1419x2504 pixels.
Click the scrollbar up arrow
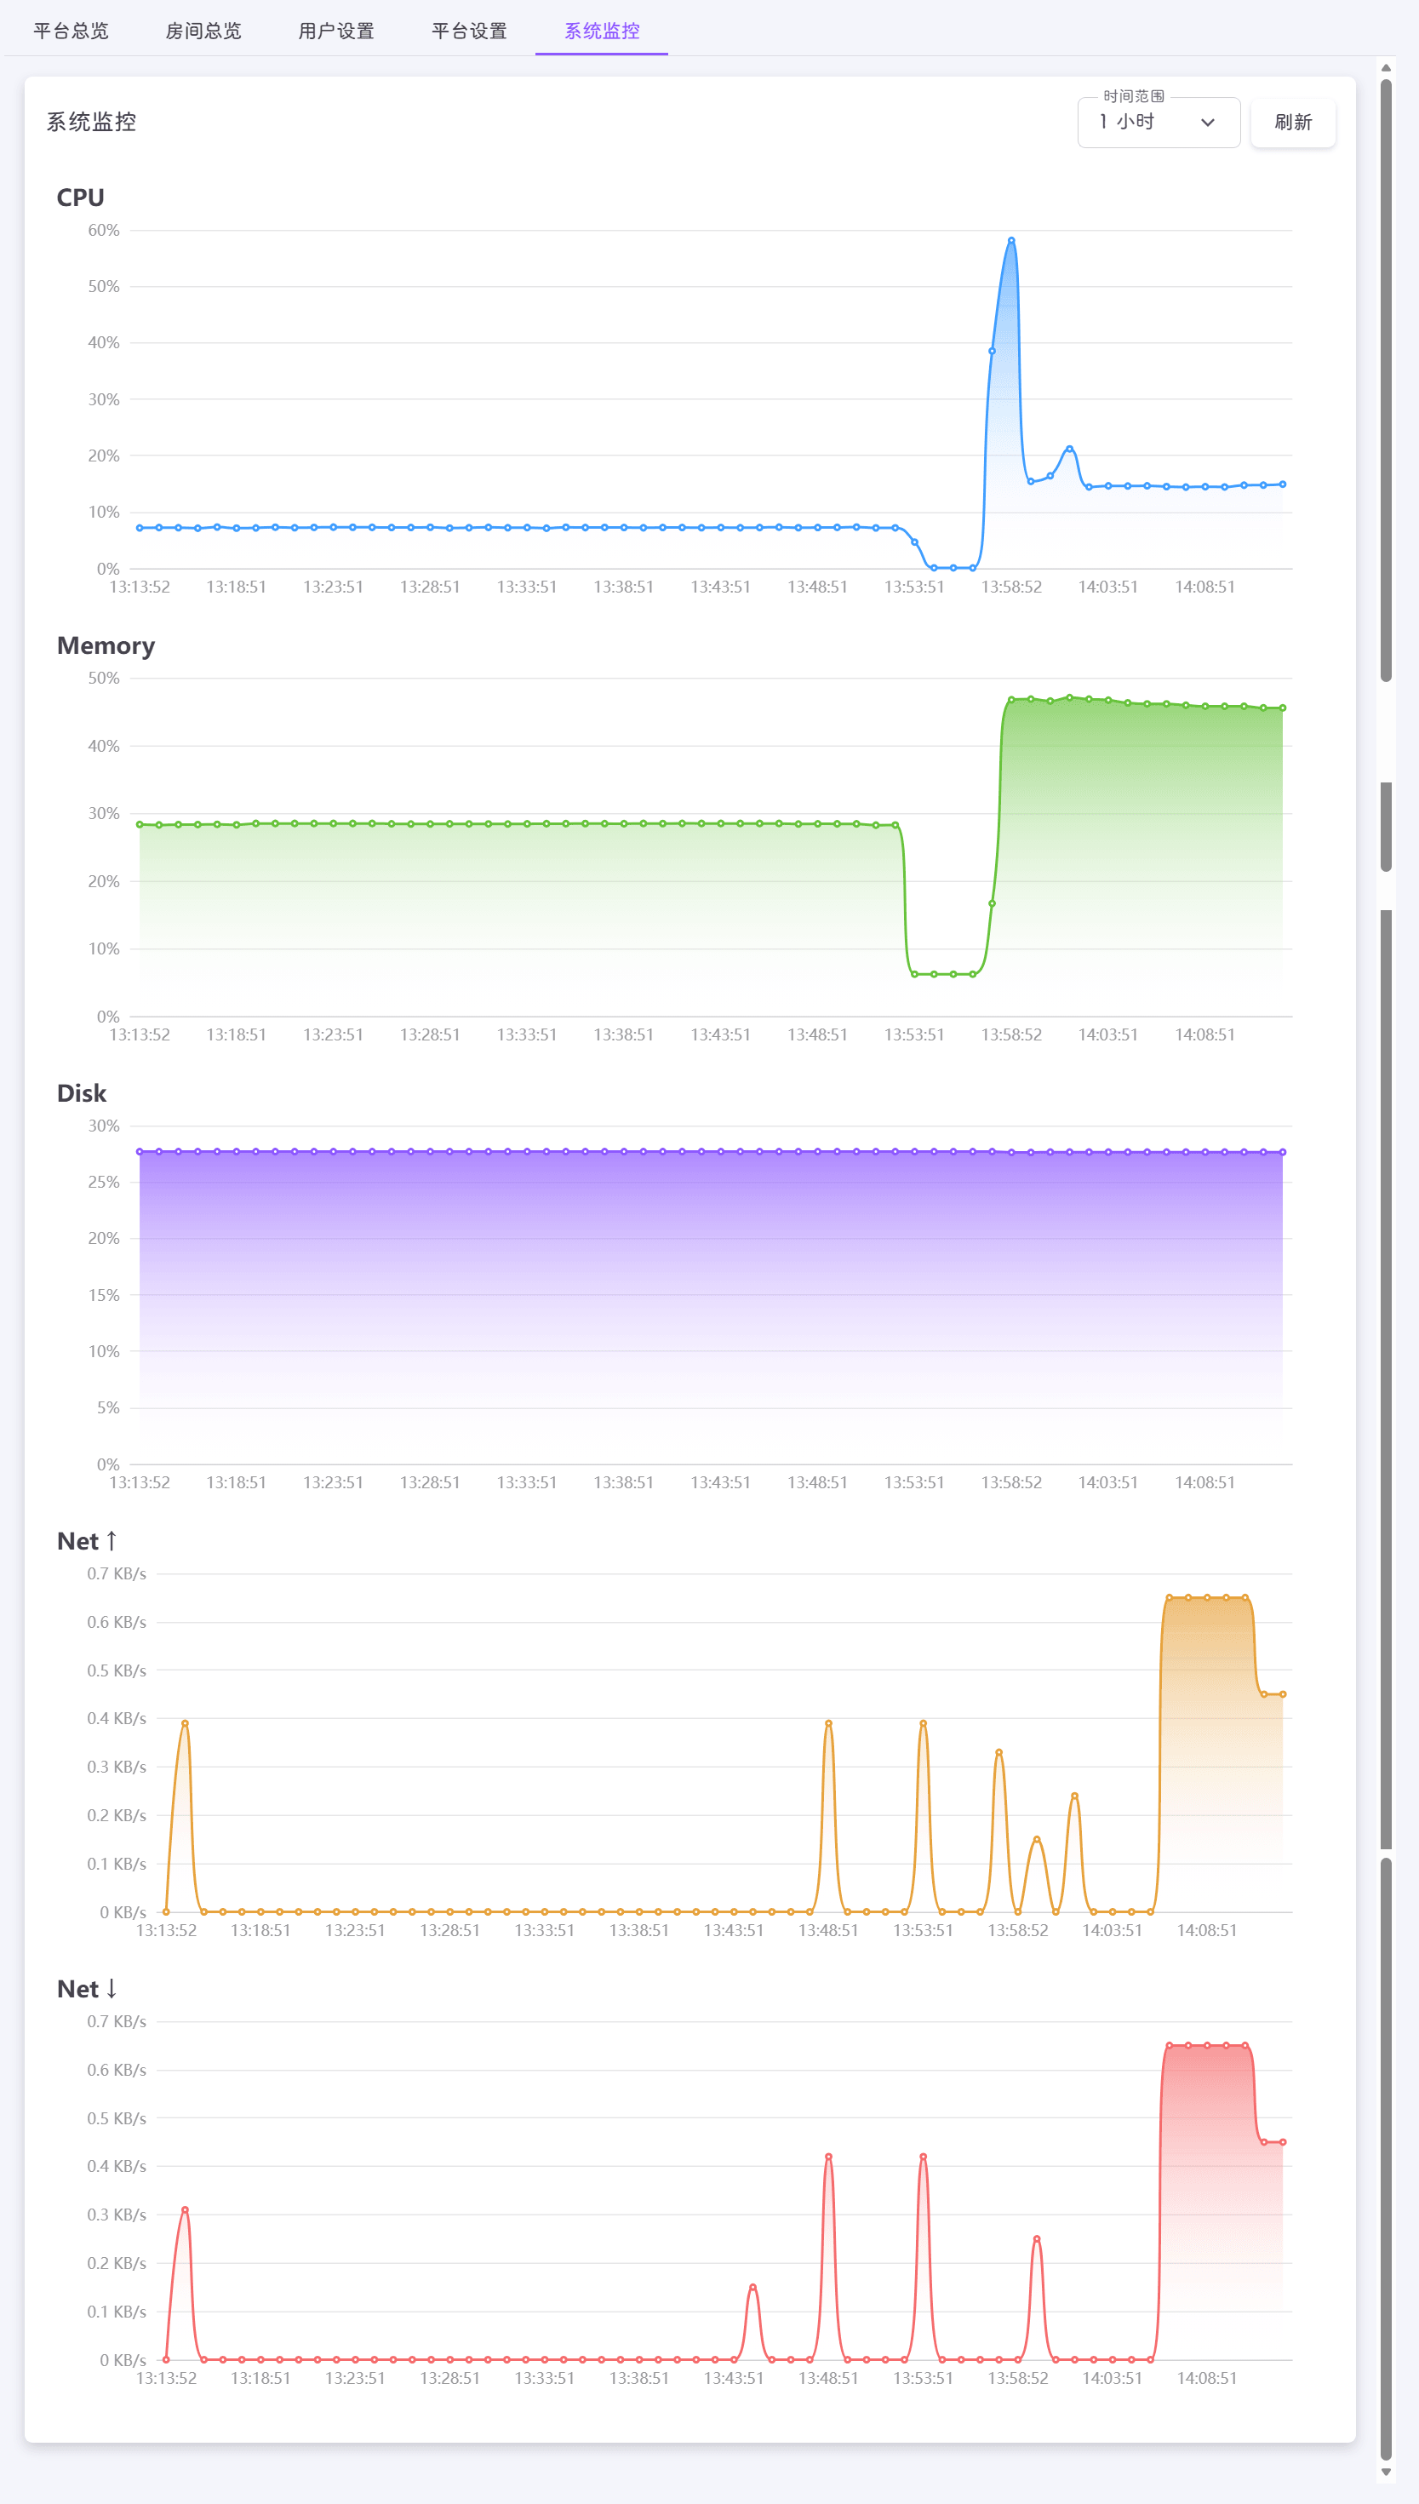1386,67
